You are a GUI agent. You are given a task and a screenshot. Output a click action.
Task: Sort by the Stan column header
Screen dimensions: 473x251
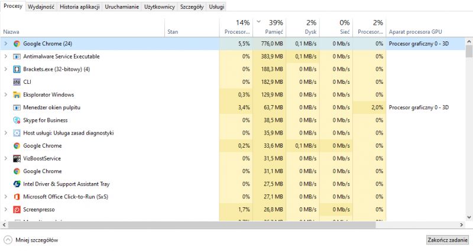[x=192, y=27]
